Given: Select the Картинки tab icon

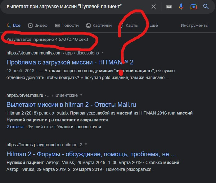Looking at the screenshot, I should tap(88, 26).
